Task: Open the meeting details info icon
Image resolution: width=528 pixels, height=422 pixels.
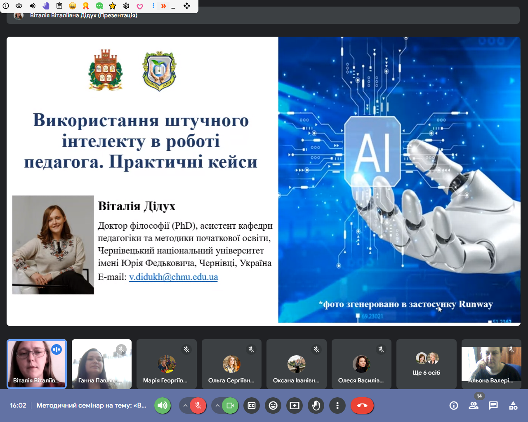Action: (x=454, y=406)
